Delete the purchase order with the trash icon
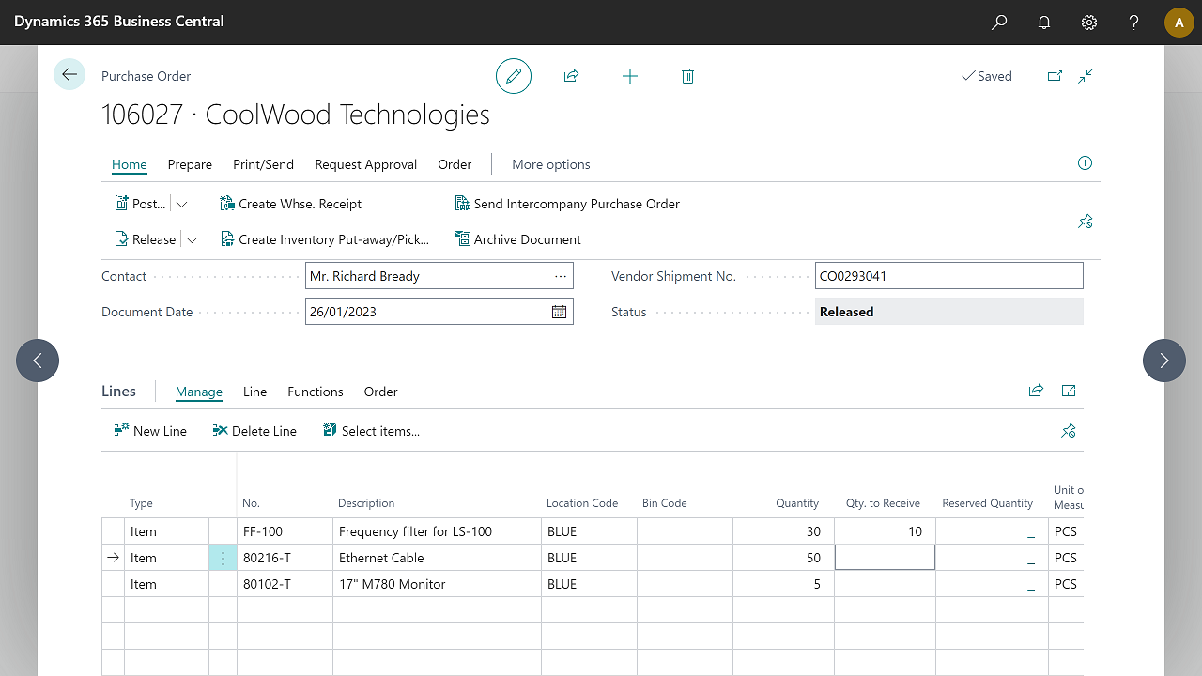This screenshot has width=1202, height=676. [687, 76]
